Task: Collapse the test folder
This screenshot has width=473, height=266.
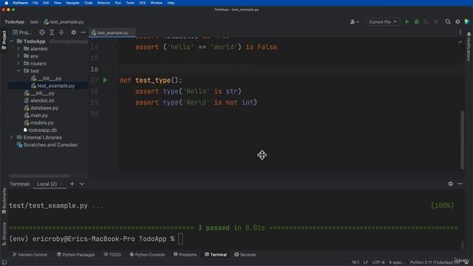Action: pyautogui.click(x=18, y=71)
